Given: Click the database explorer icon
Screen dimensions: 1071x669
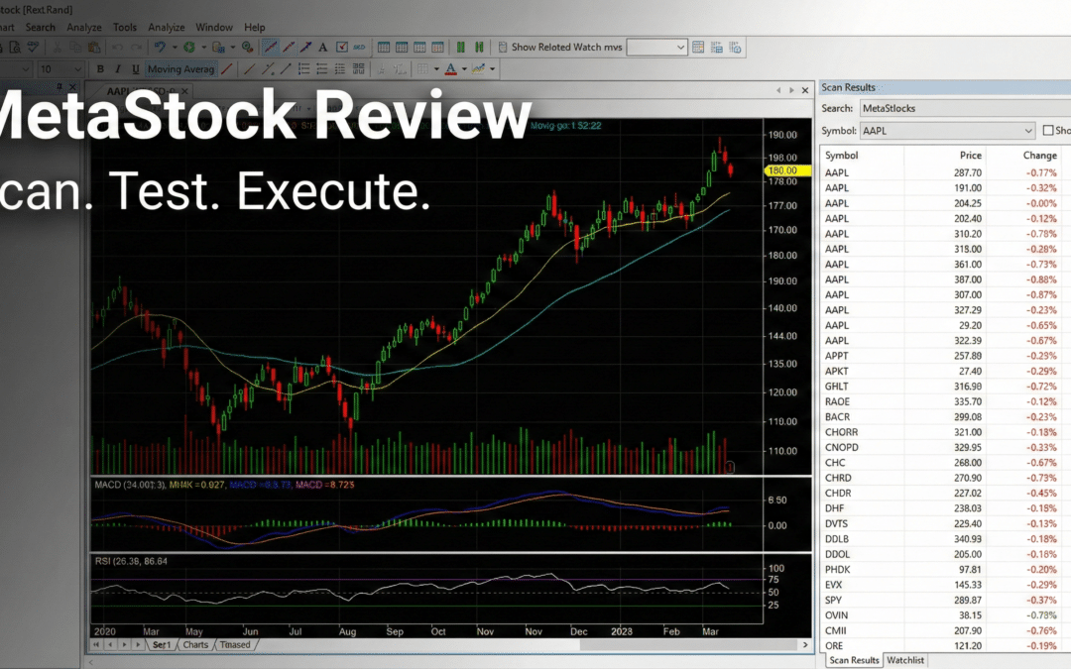Looking at the screenshot, I should [218, 48].
